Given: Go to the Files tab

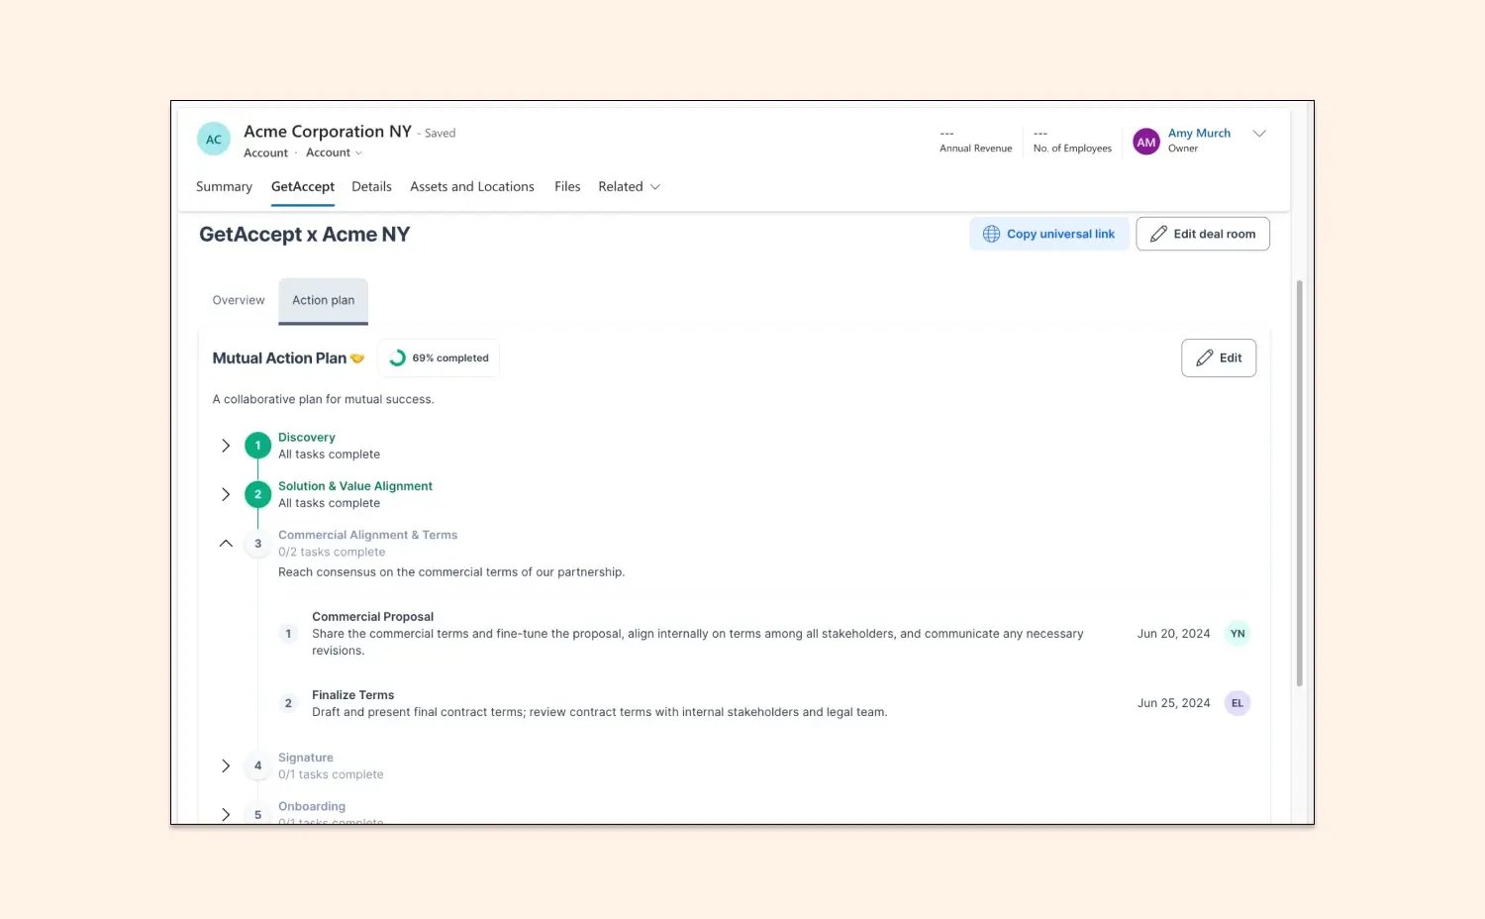Looking at the screenshot, I should [x=567, y=186].
